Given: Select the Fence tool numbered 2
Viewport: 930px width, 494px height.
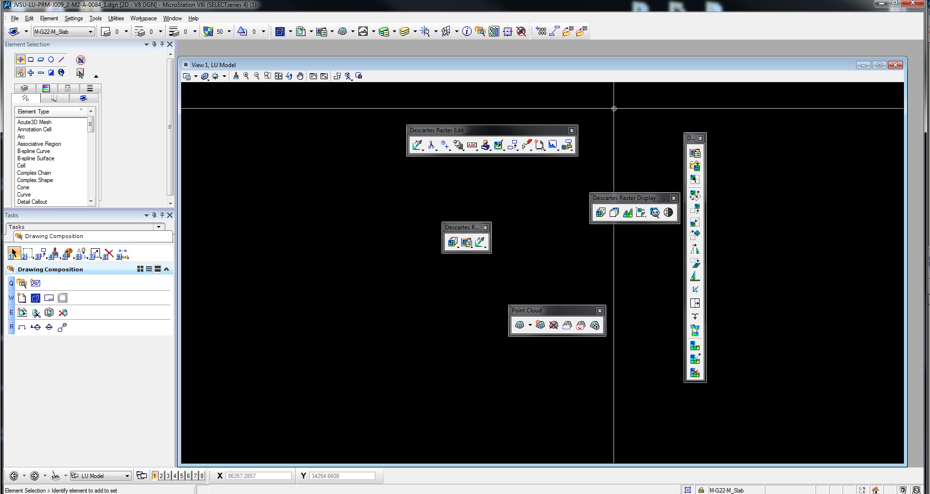Looking at the screenshot, I should (x=28, y=254).
